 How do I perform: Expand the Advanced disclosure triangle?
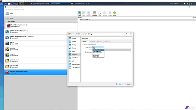[x=86, y=52]
